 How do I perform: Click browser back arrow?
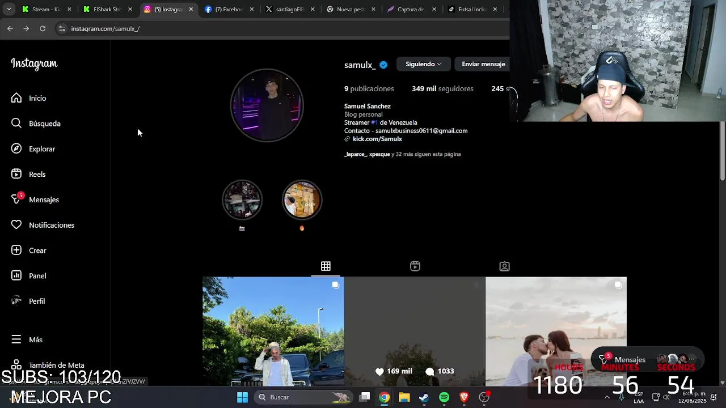[10, 28]
